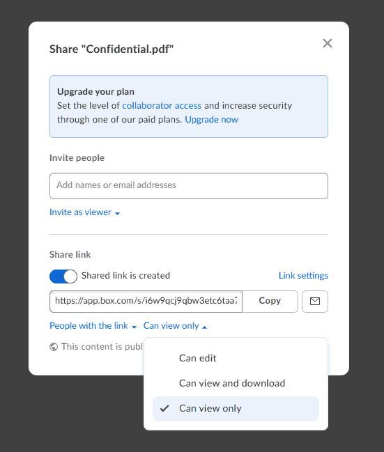Click the email envelope icon beside Copy
The height and width of the screenshot is (452, 384).
(315, 302)
